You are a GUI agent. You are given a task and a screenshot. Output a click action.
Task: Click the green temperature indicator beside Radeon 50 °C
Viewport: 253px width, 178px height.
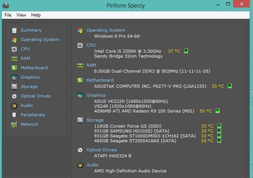(218, 111)
